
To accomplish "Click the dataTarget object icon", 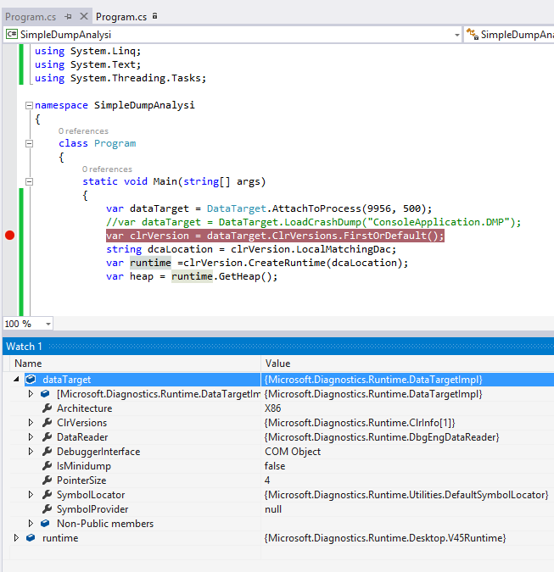I will [x=31, y=380].
